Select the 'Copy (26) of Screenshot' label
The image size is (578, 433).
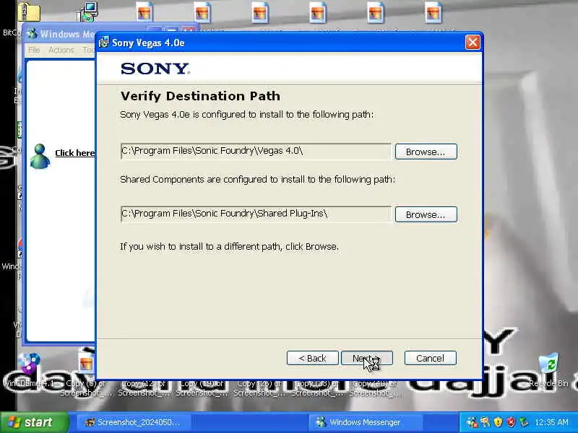pyautogui.click(x=259, y=388)
